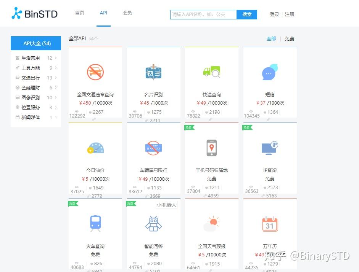The width and height of the screenshot is (359, 272).
Task: Open the 火车查询 train icon
Action: (x=95, y=224)
